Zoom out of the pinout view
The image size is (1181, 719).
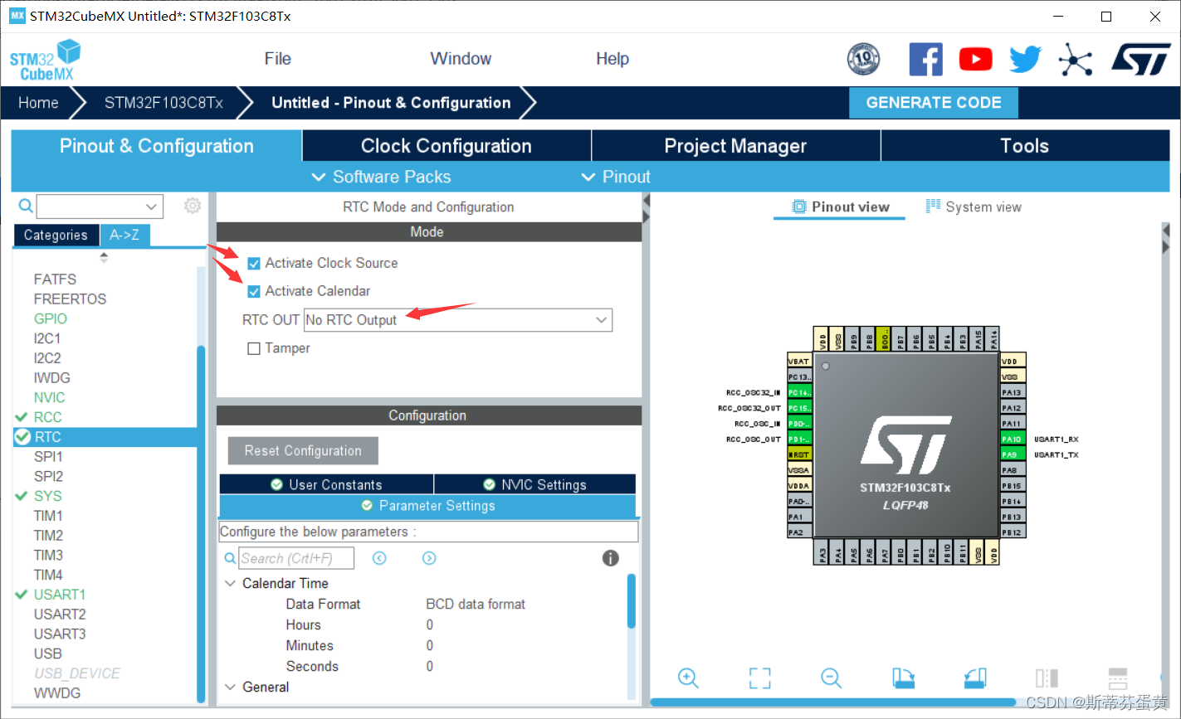pyautogui.click(x=831, y=678)
